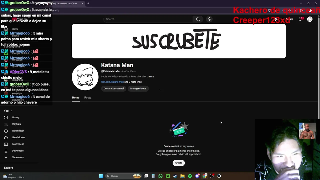Click the Katana Man channel avatar
320x180 pixels.
point(85,77)
